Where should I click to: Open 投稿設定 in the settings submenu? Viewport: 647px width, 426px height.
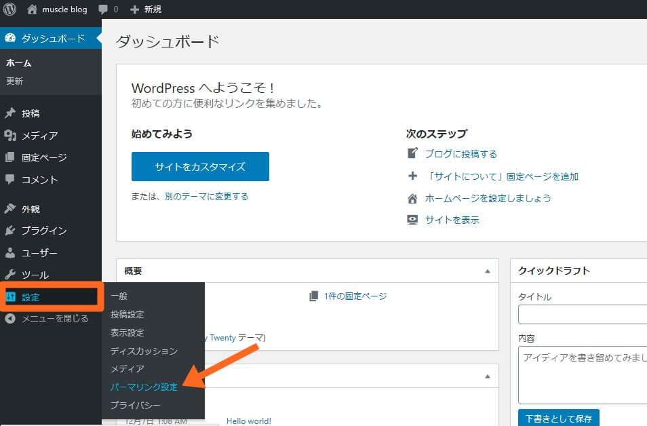click(x=127, y=314)
